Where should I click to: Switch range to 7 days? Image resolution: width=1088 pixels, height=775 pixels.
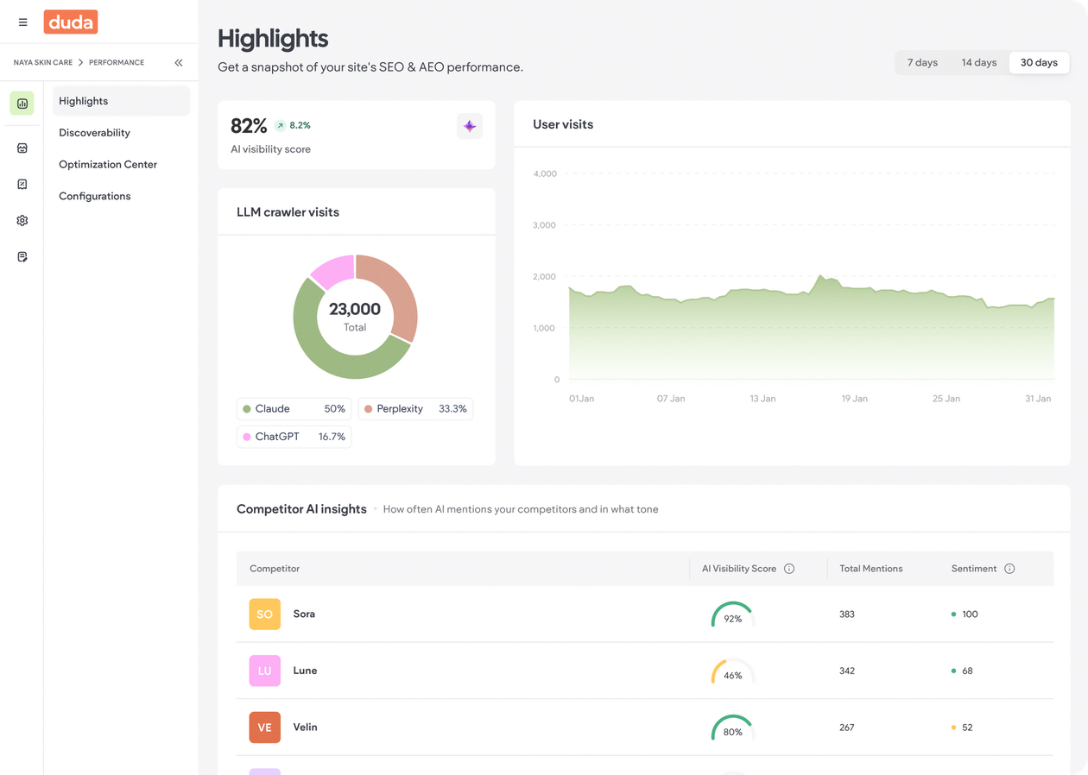click(922, 63)
